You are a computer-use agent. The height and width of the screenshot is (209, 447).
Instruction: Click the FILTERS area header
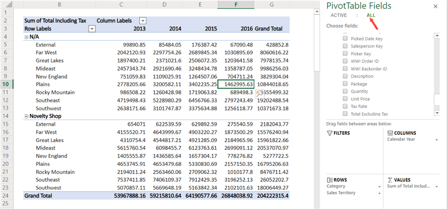(338, 133)
